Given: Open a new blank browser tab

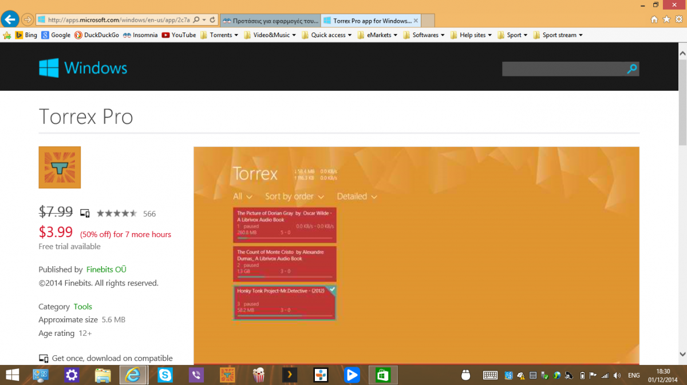Looking at the screenshot, I should coord(428,21).
